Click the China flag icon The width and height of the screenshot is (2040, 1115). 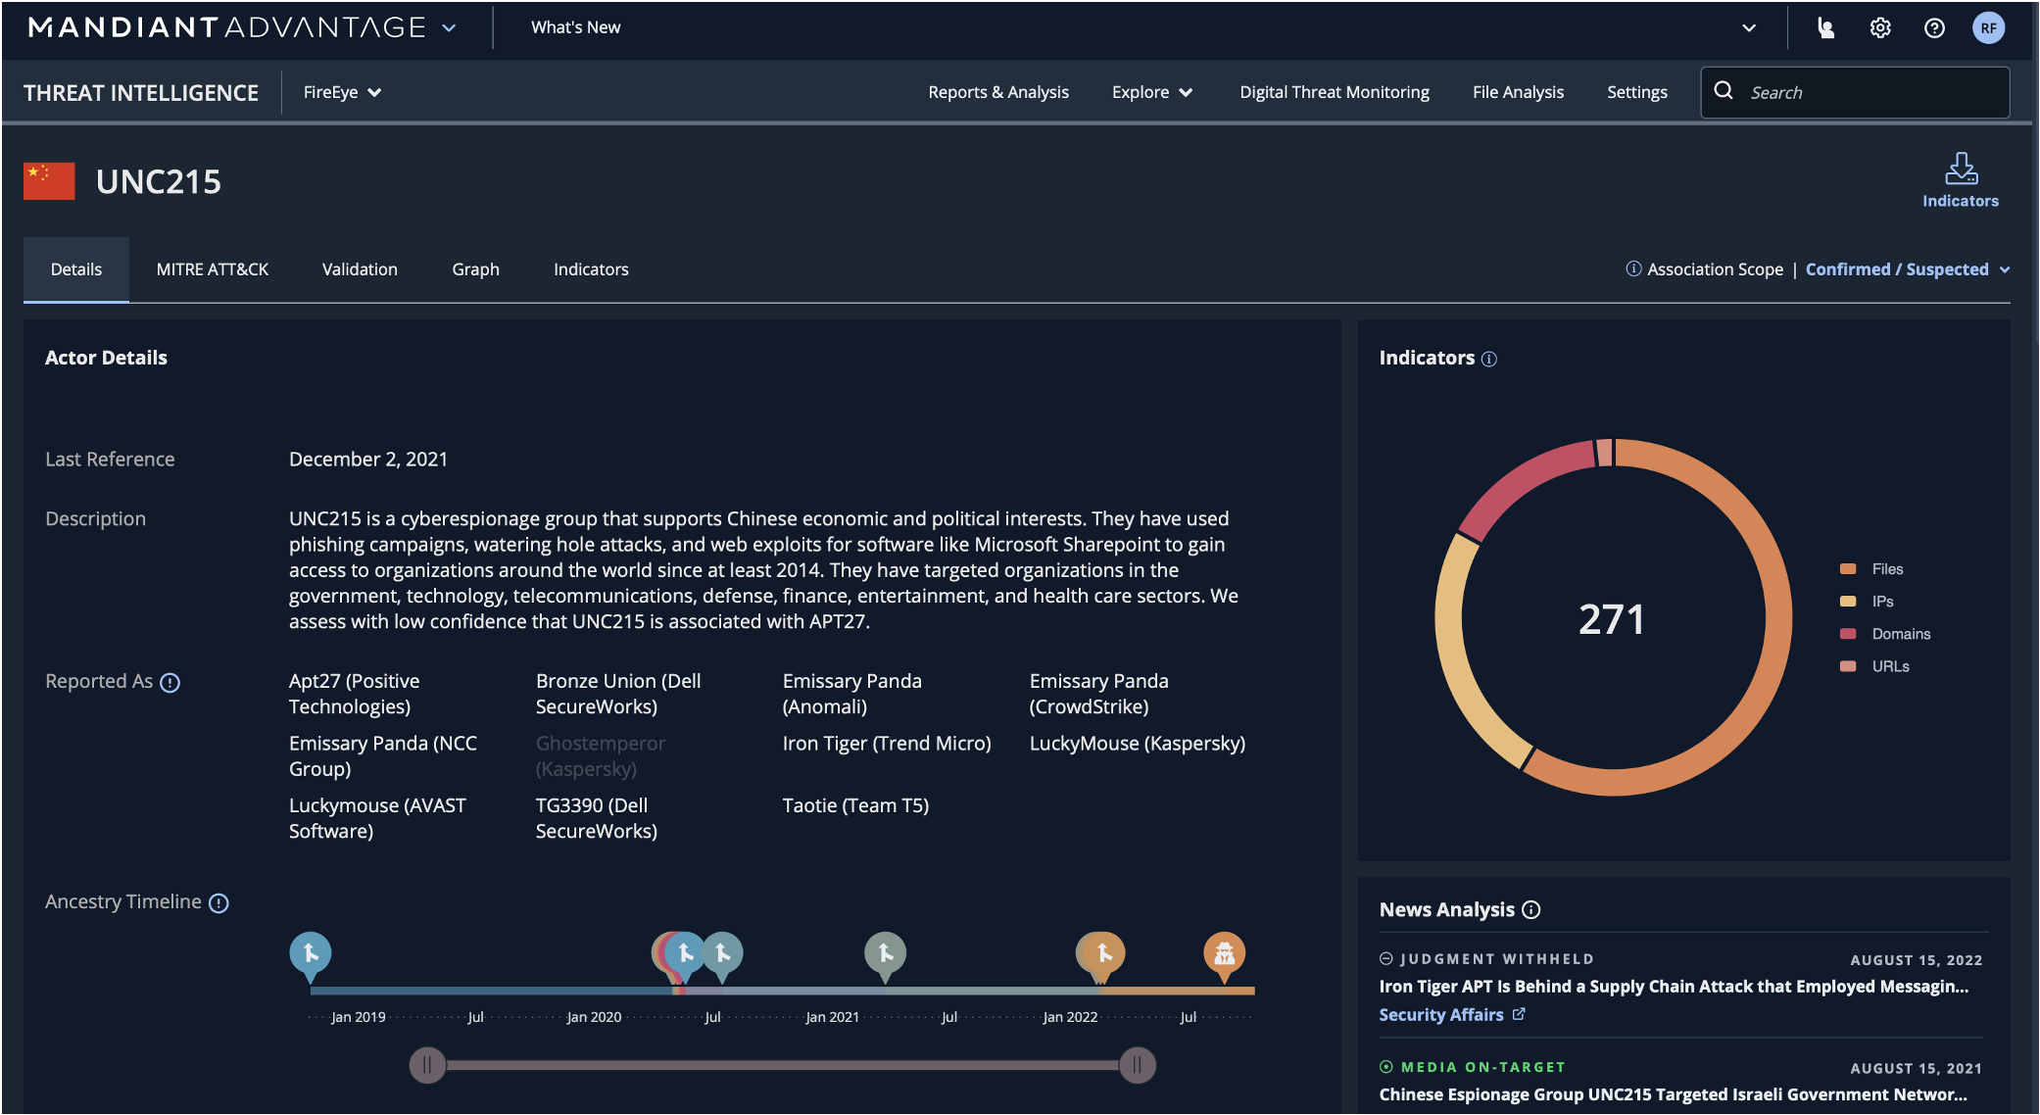[49, 181]
